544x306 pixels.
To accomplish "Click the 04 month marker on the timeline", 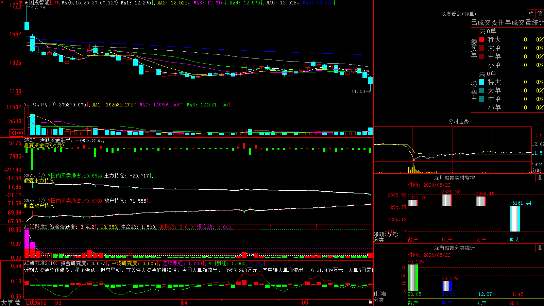I will [185, 303].
